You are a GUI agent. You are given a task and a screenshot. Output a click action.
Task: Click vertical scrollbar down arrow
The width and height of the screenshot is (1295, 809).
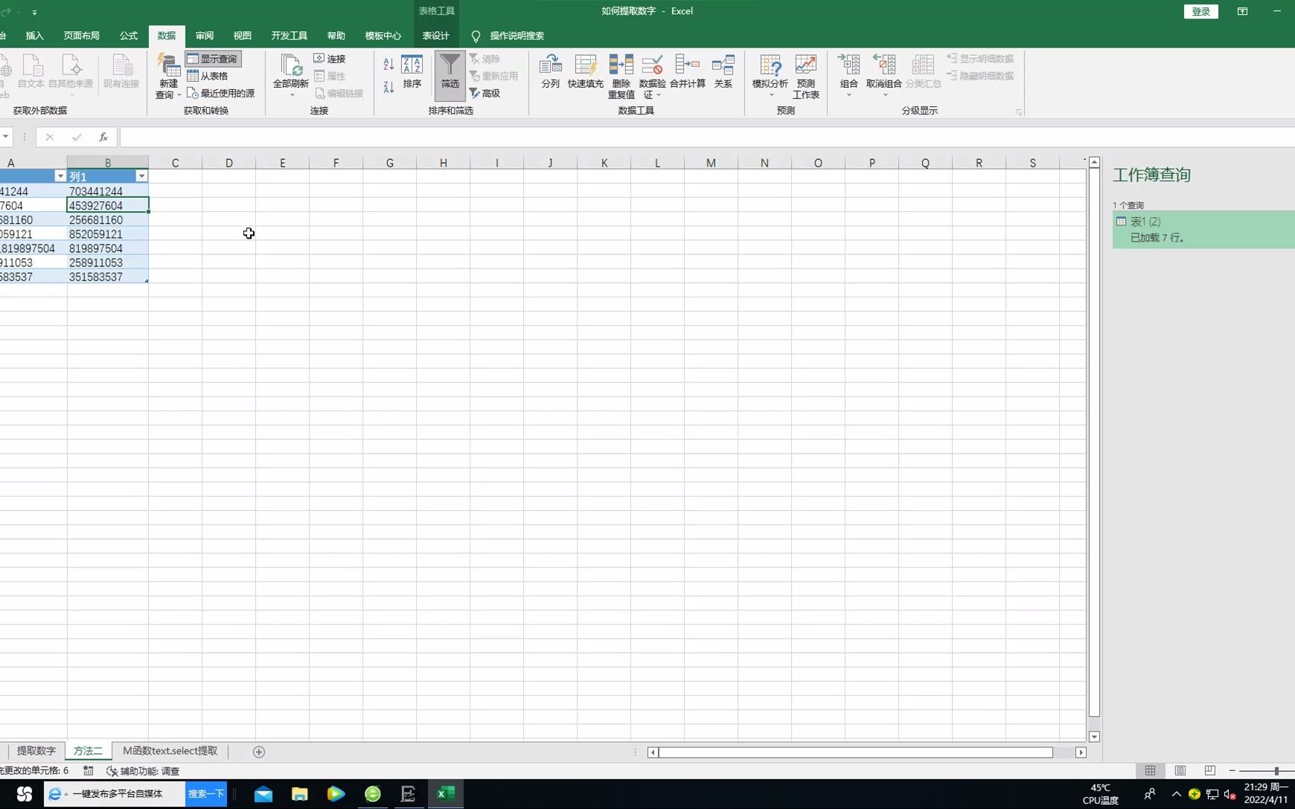(x=1094, y=736)
